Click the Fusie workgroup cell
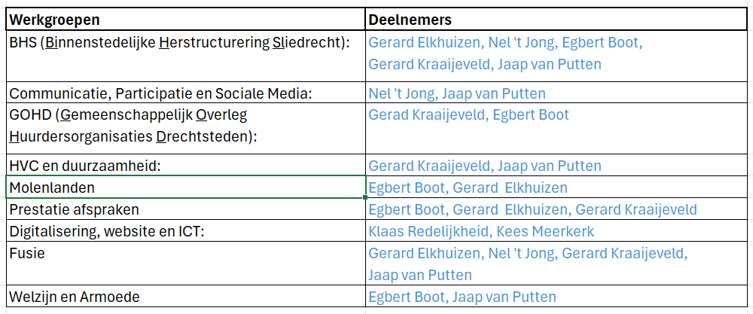Viewport: 753px width, 314px height. click(184, 264)
